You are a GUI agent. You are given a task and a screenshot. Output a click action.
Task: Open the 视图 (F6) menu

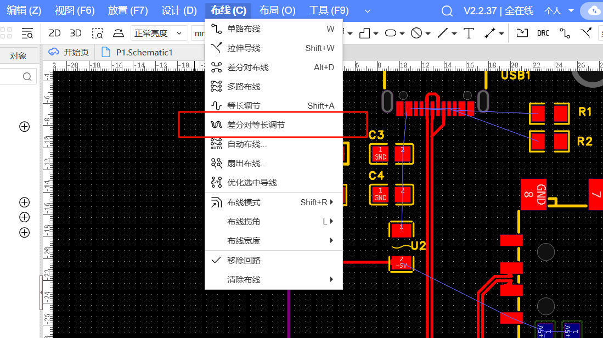click(75, 10)
